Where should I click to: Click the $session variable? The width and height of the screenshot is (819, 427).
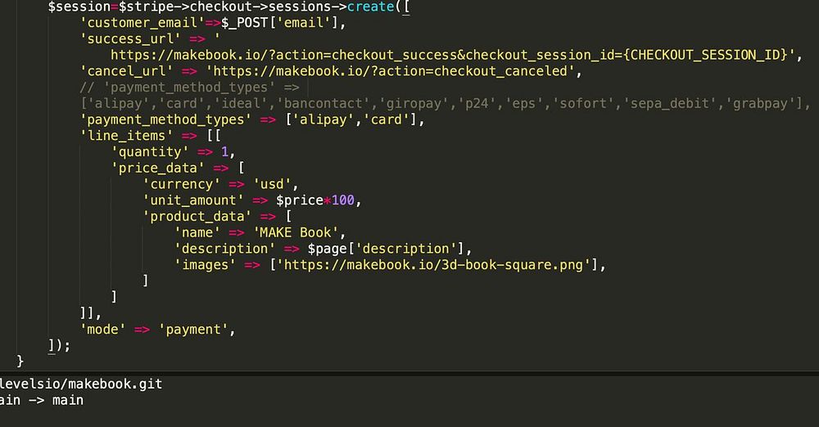click(x=79, y=7)
